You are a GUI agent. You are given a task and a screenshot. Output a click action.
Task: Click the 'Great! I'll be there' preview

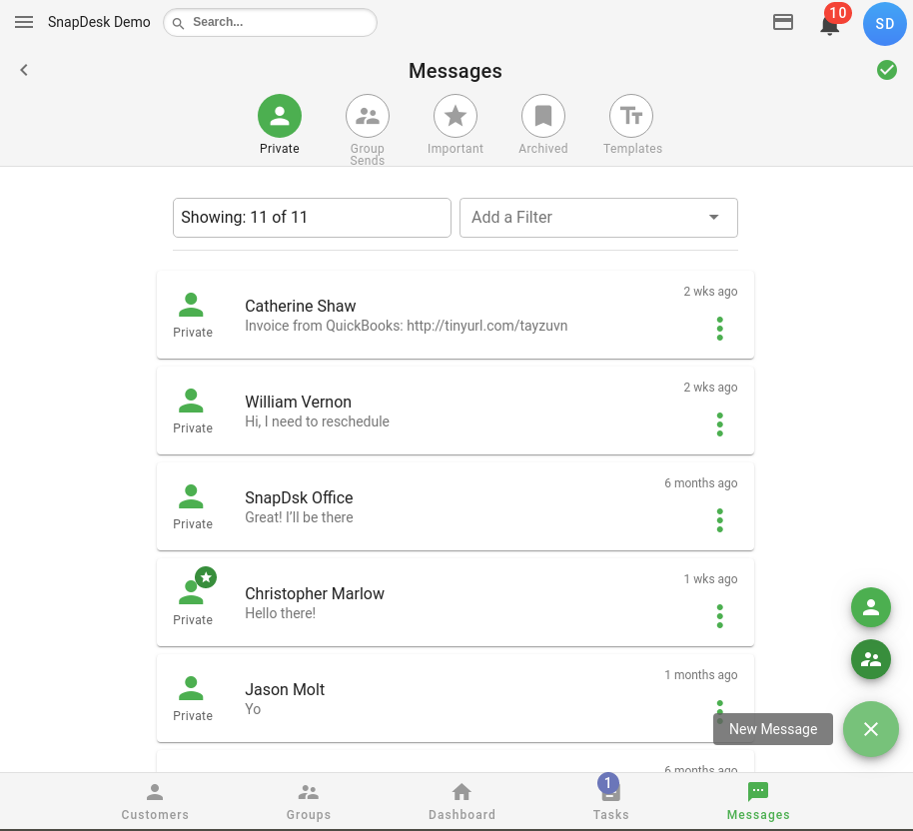(x=299, y=517)
